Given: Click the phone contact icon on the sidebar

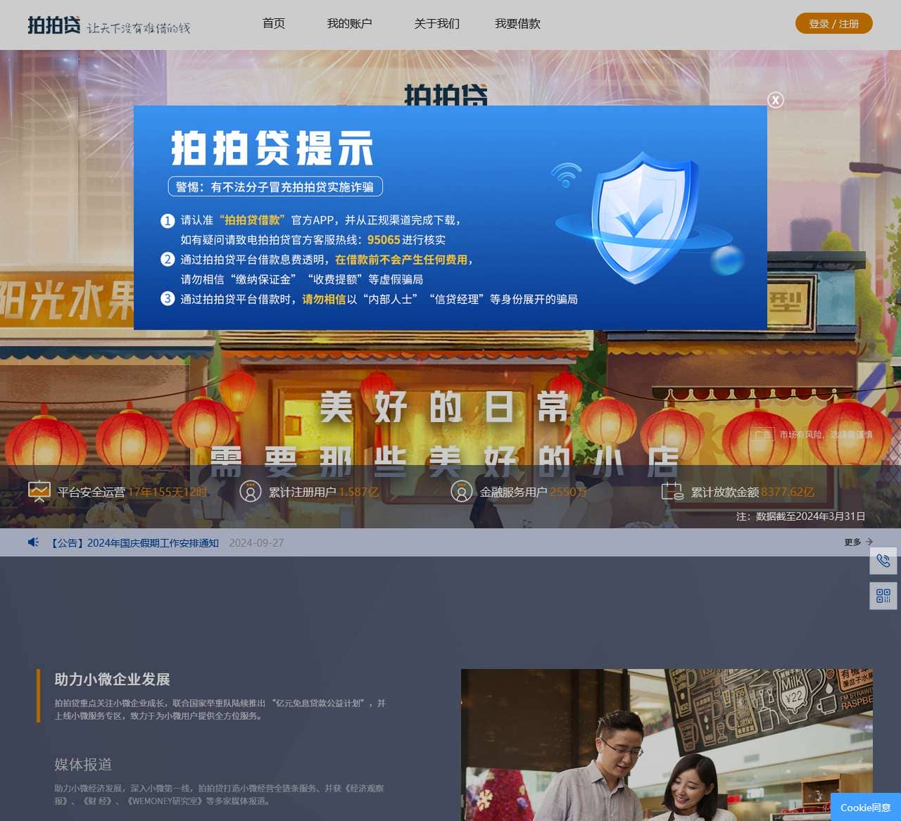Looking at the screenshot, I should tap(883, 561).
